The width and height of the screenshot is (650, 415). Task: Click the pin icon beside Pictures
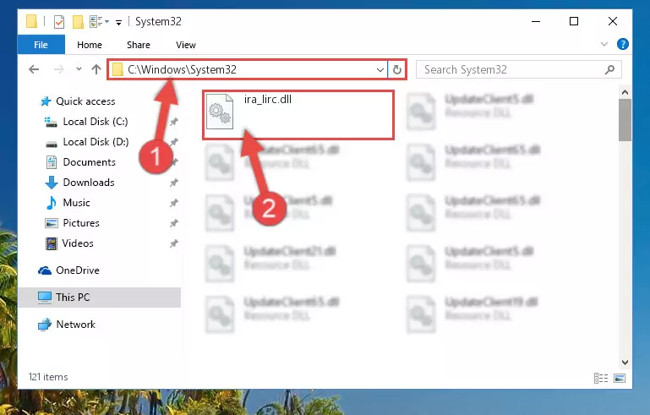173,223
